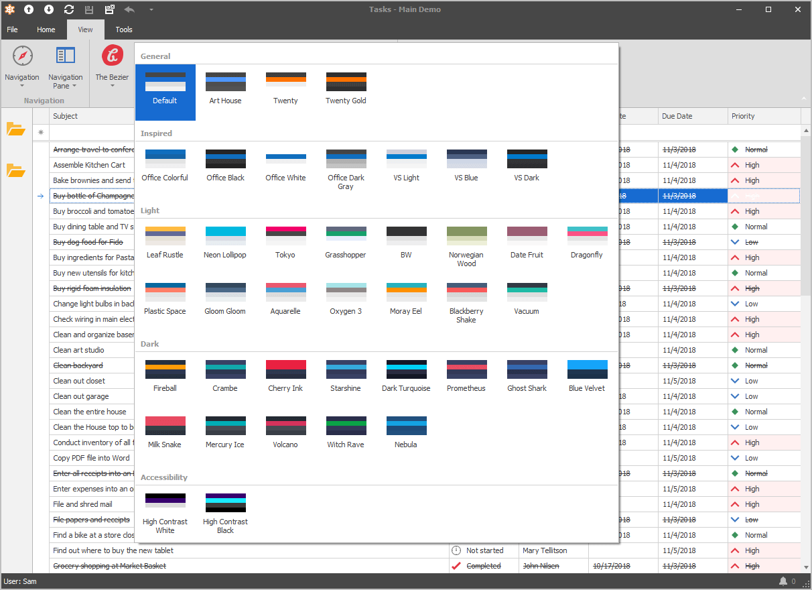
Task: Apply the Fireball dark palette
Action: (x=165, y=380)
